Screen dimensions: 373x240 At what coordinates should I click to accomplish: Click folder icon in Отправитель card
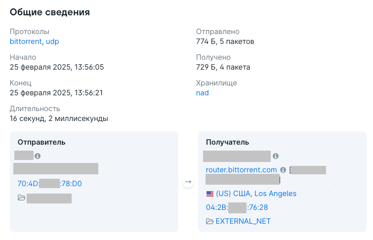21,198
